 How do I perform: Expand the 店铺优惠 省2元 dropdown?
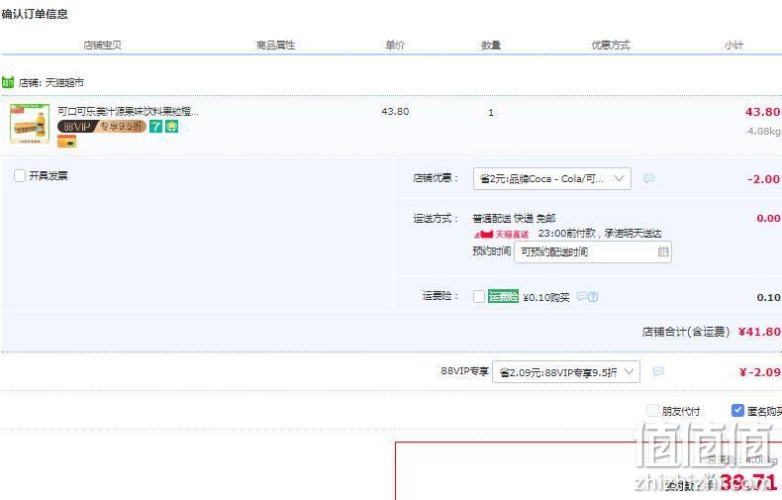pos(551,178)
